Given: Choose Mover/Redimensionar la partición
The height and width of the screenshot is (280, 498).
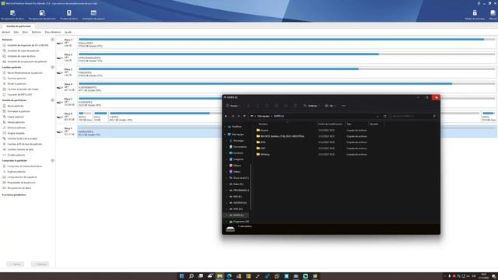Looking at the screenshot, I should [23, 72].
